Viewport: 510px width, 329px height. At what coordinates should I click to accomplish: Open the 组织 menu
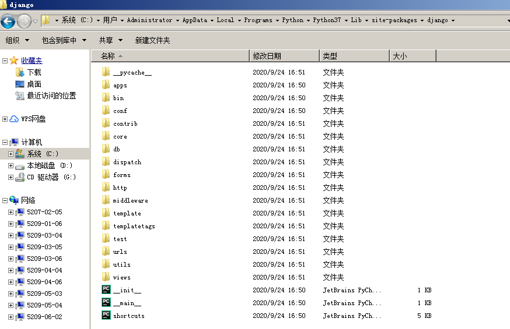(18, 40)
